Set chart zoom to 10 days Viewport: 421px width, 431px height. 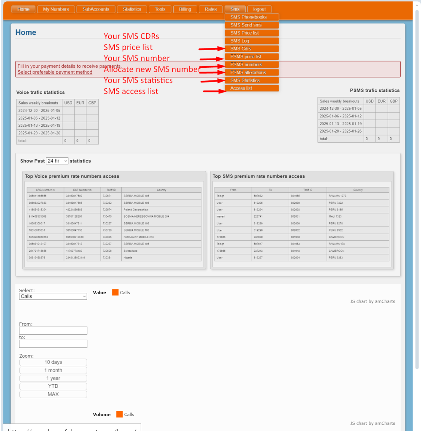tap(53, 362)
